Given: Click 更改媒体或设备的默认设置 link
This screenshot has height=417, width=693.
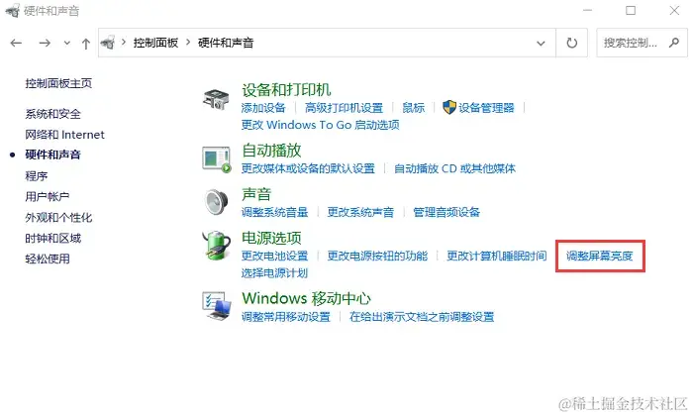Looking at the screenshot, I should [x=308, y=168].
